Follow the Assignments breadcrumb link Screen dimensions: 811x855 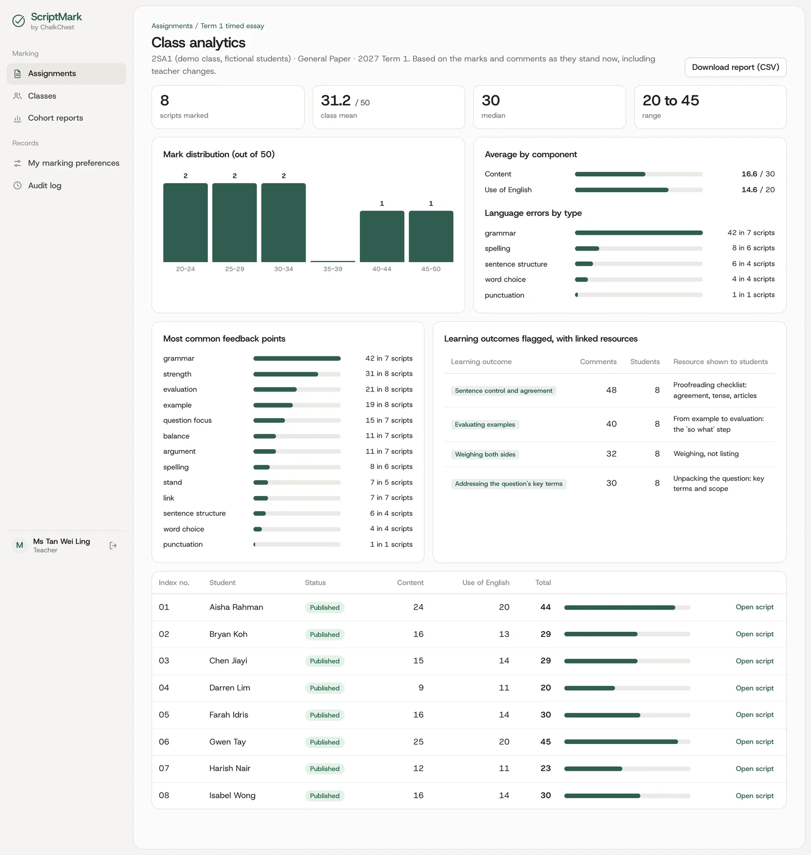(172, 26)
